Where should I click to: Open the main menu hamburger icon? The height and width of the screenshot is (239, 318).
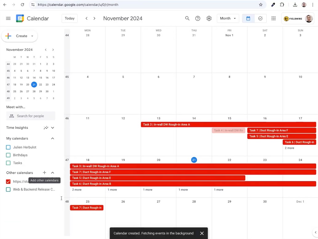8,18
